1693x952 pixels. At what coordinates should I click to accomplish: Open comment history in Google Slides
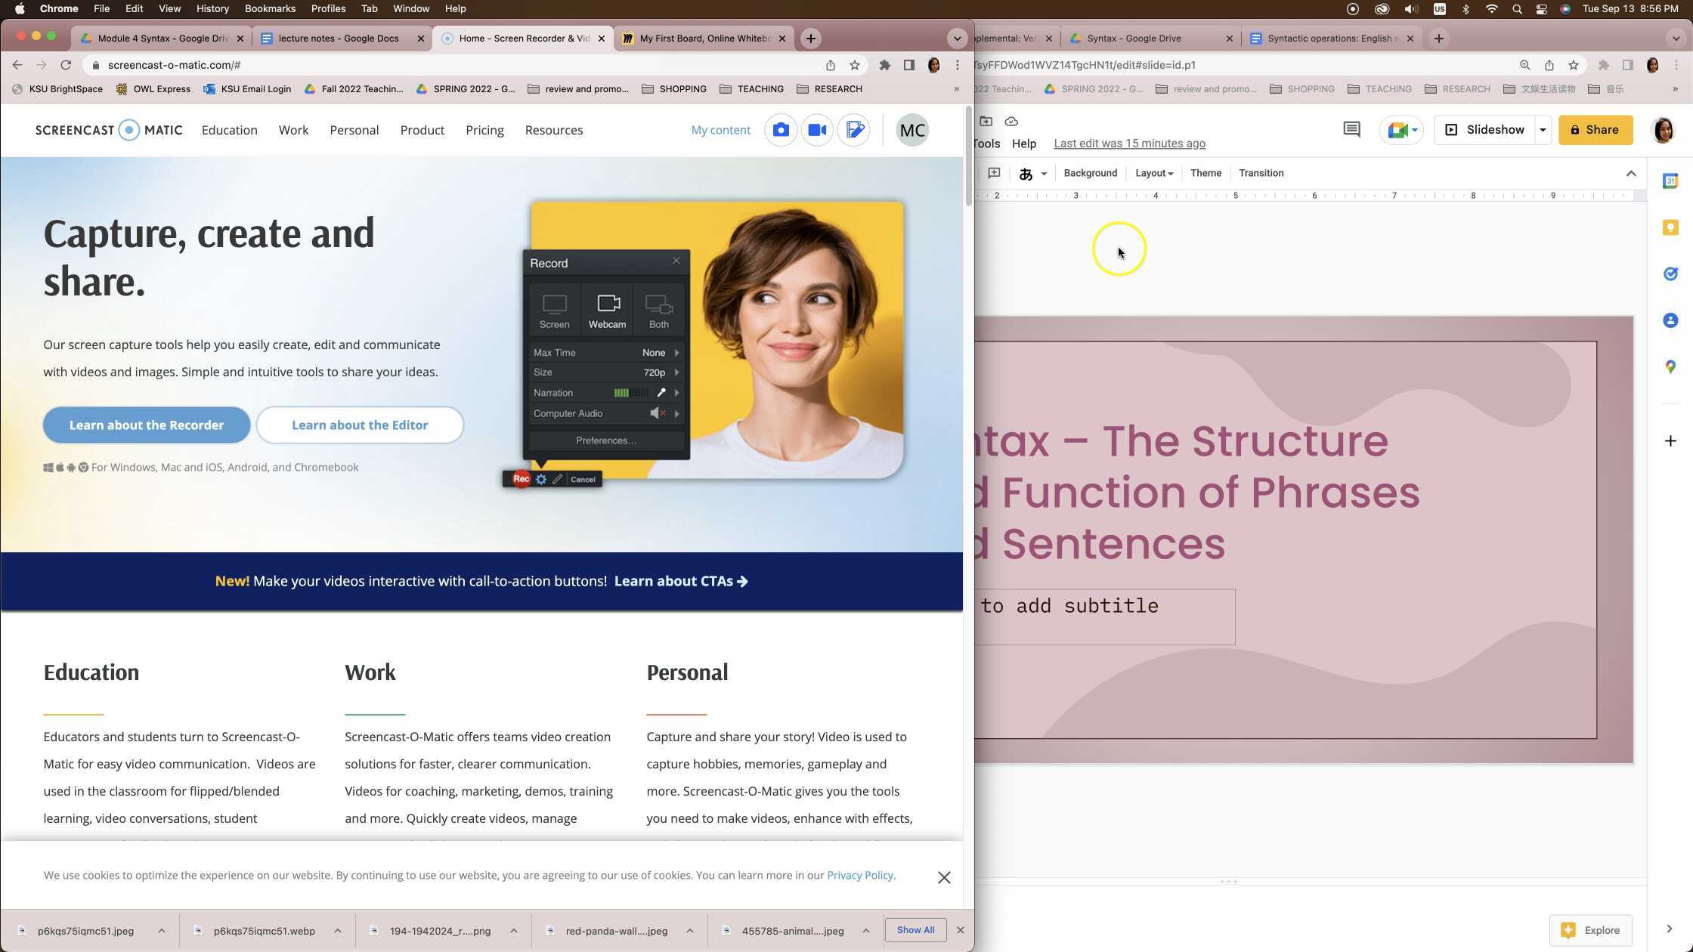1351,129
